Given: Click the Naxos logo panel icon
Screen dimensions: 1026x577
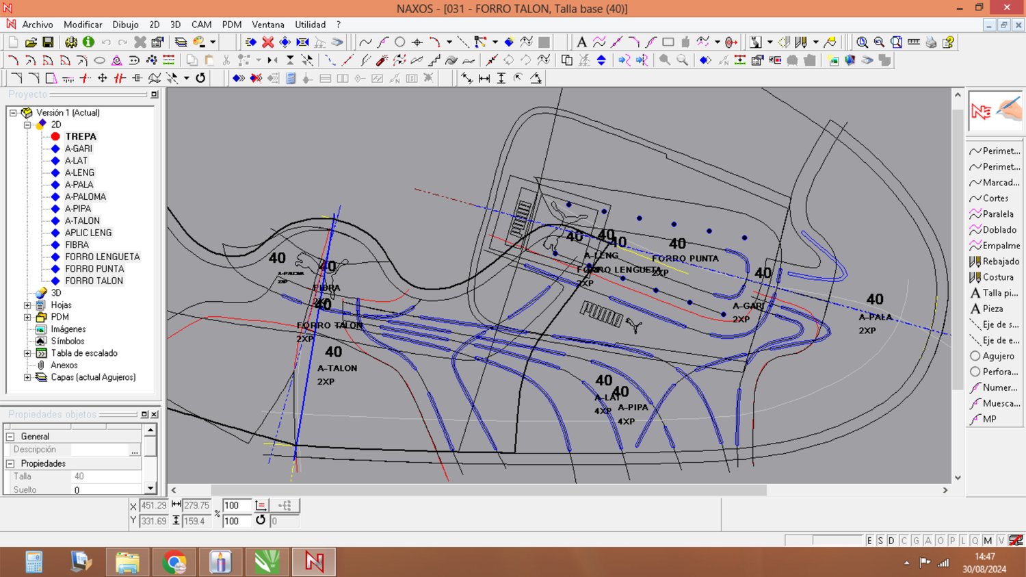Looking at the screenshot, I should pos(995,111).
